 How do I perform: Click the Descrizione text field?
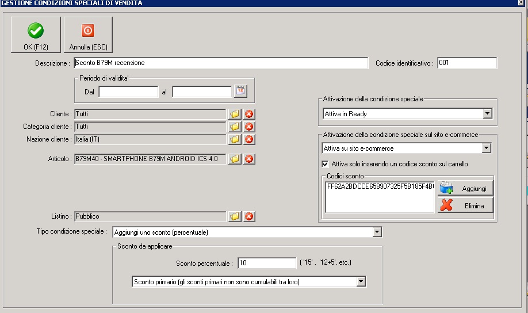221,63
